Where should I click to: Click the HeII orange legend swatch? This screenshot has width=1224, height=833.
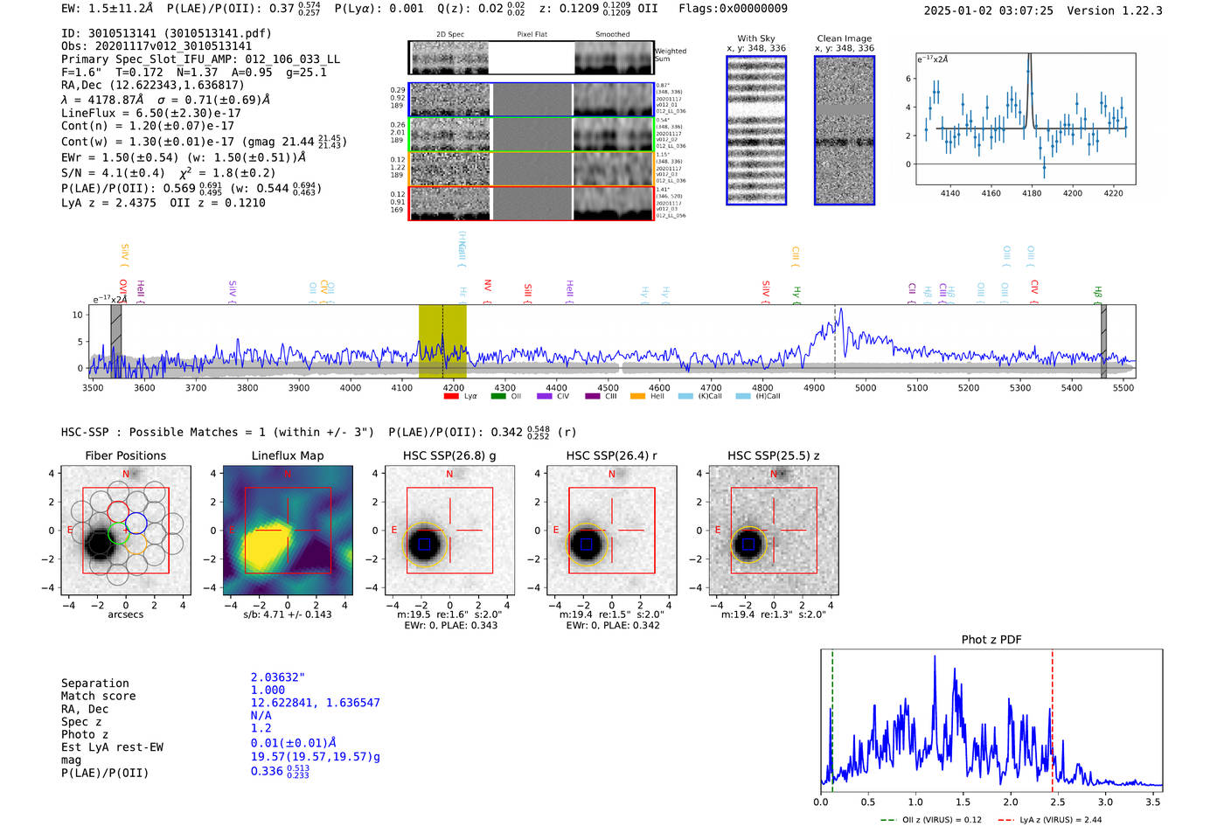click(x=637, y=396)
